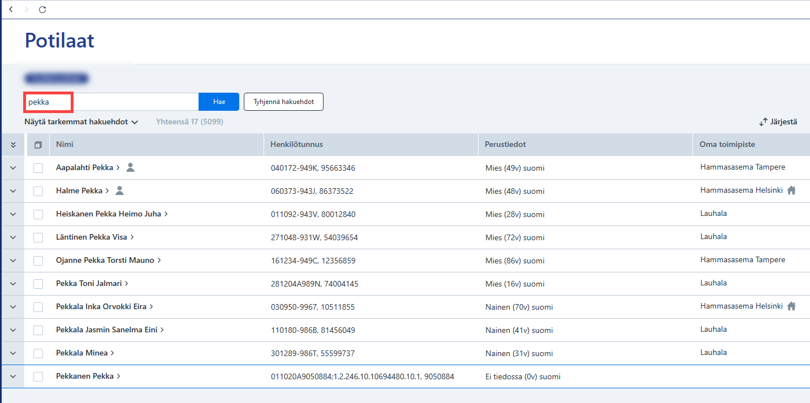
Task: Expand all rows with double chevron
Action: click(x=13, y=145)
